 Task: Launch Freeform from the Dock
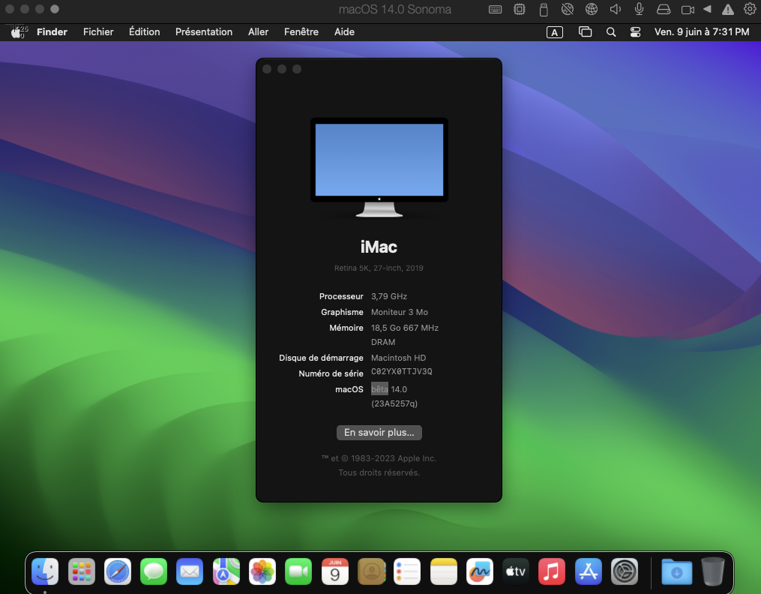[x=480, y=571]
